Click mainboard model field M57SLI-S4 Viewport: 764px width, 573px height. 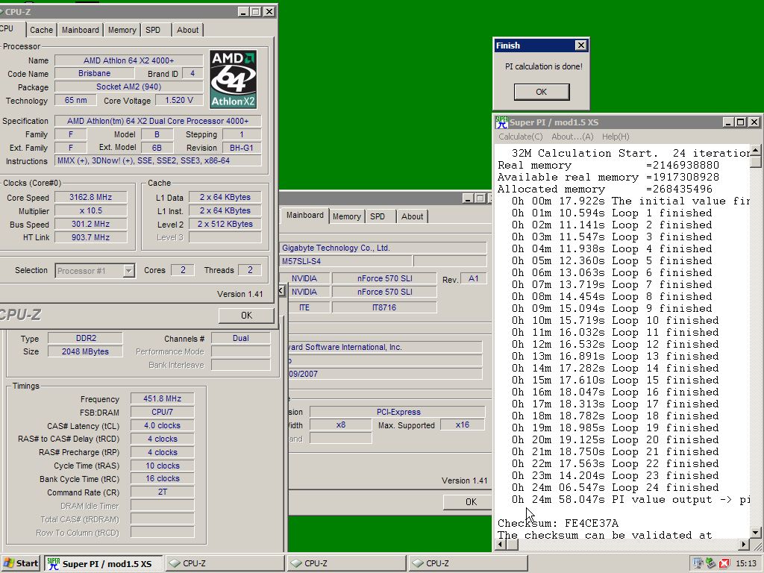(346, 261)
